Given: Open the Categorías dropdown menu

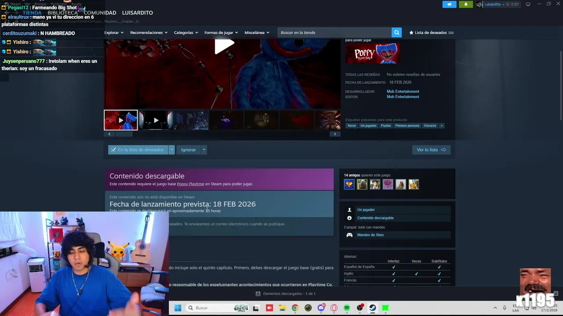Looking at the screenshot, I should coord(186,32).
